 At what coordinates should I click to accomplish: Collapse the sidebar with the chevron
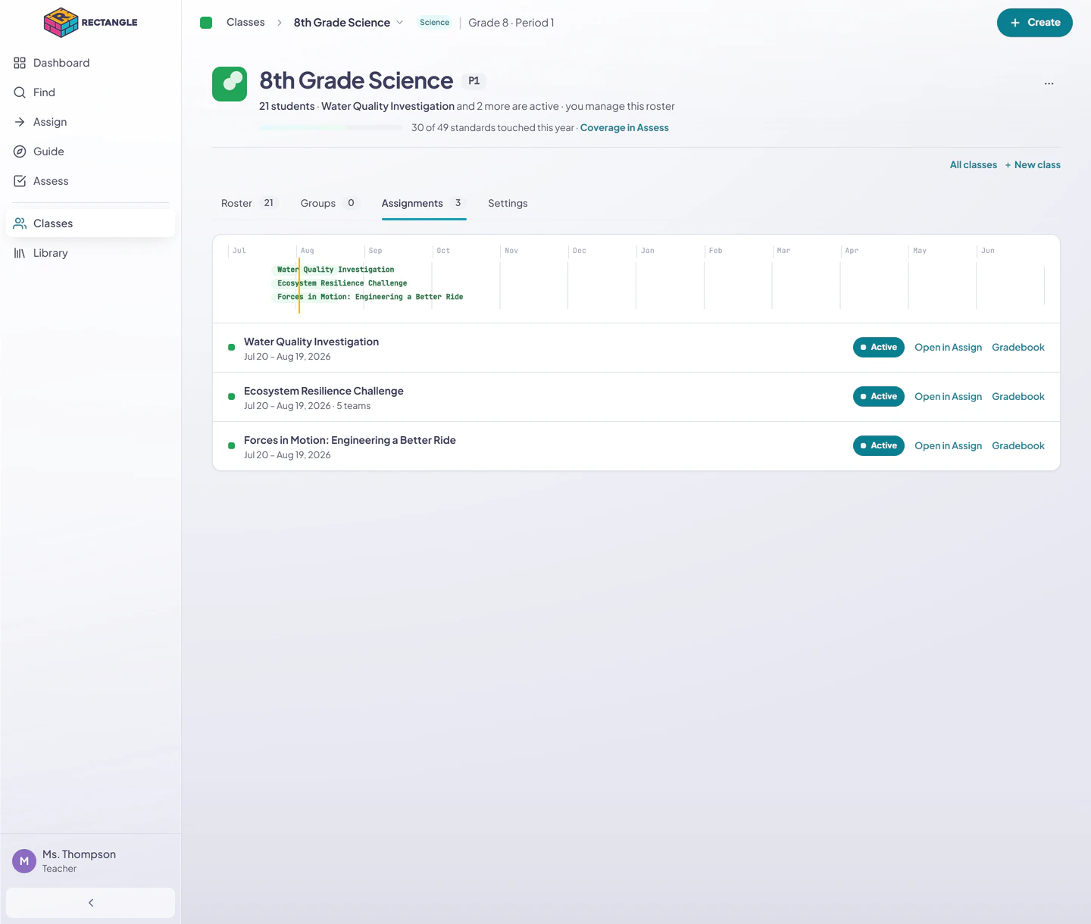90,903
